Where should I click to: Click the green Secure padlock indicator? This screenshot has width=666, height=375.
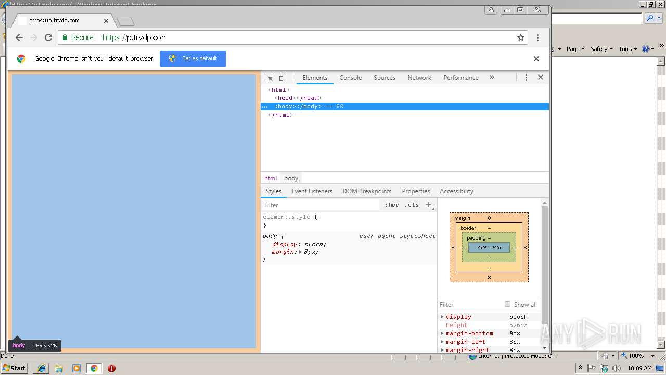pyautogui.click(x=78, y=37)
